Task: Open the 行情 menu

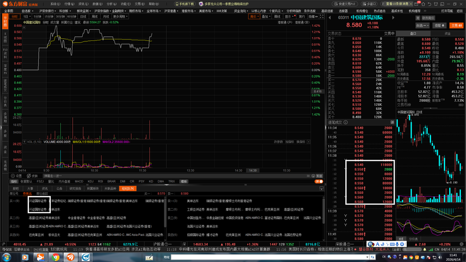Action: (x=69, y=4)
